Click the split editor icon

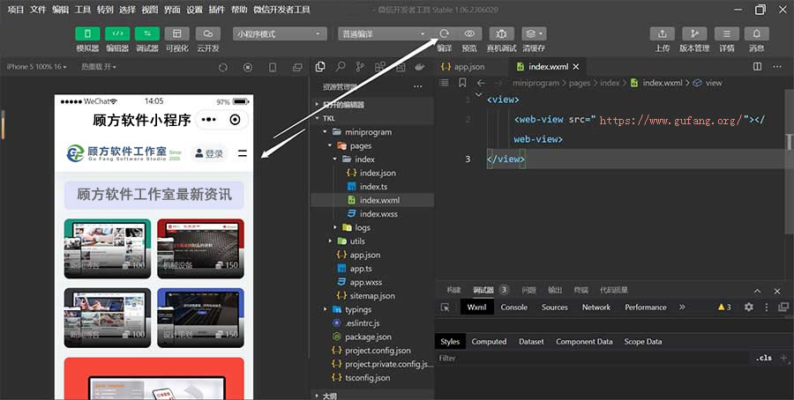click(758, 67)
